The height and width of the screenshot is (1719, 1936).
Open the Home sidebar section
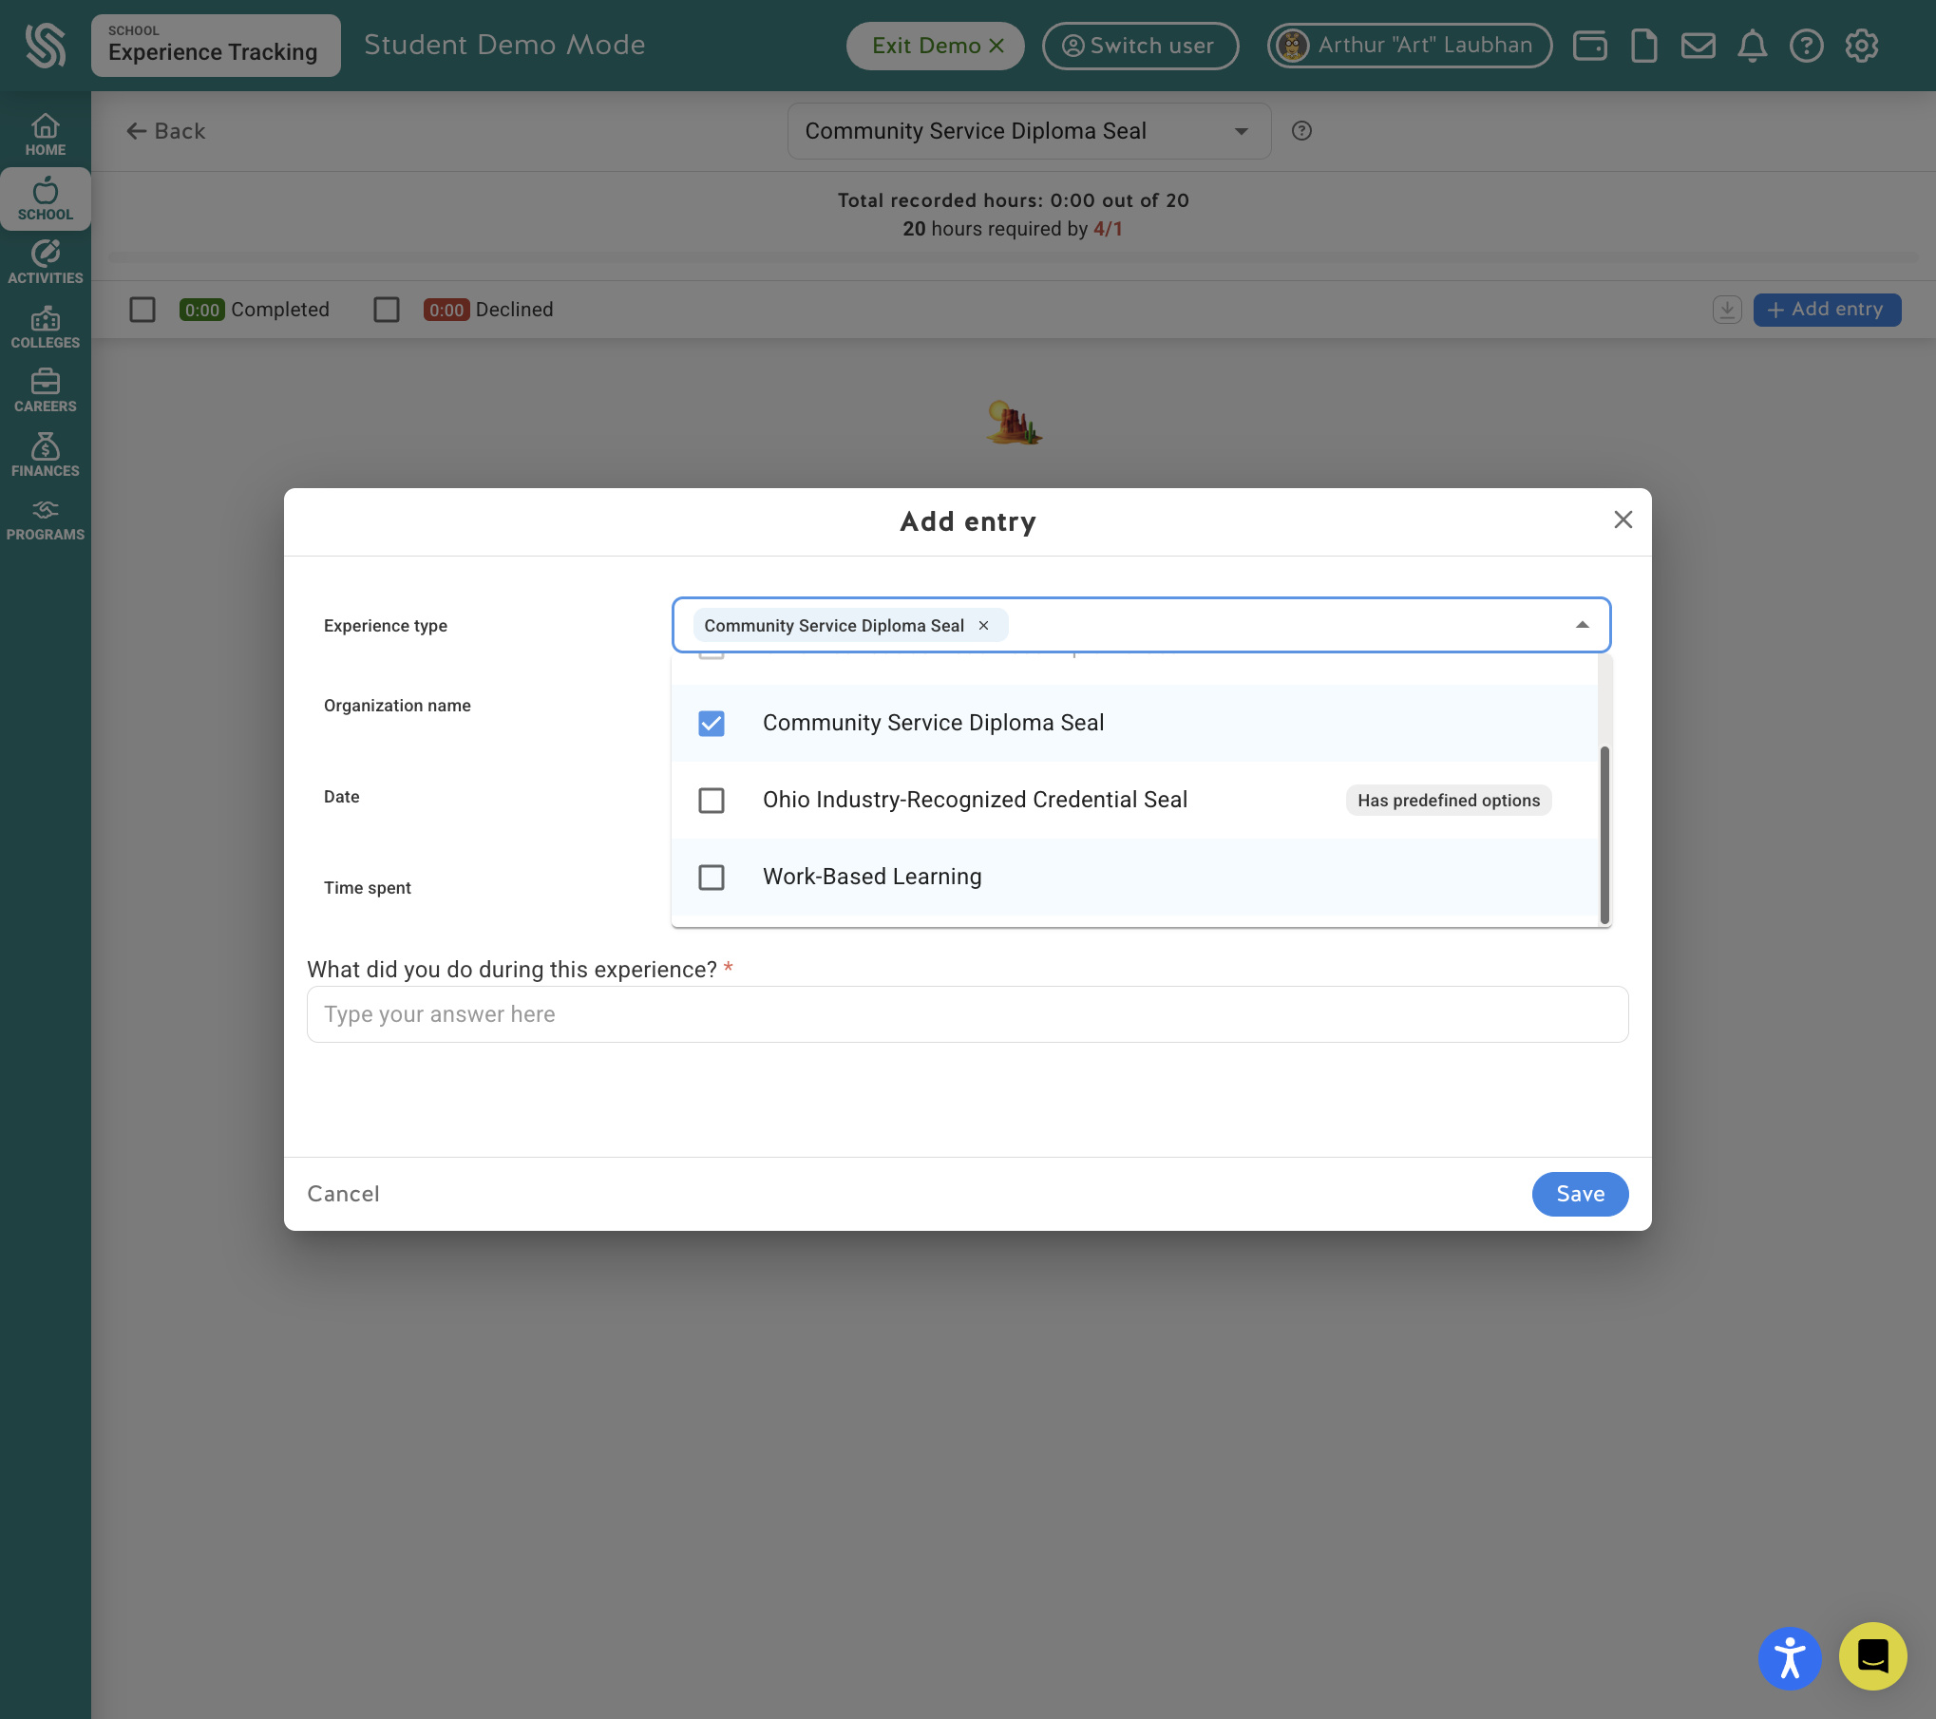tap(46, 135)
